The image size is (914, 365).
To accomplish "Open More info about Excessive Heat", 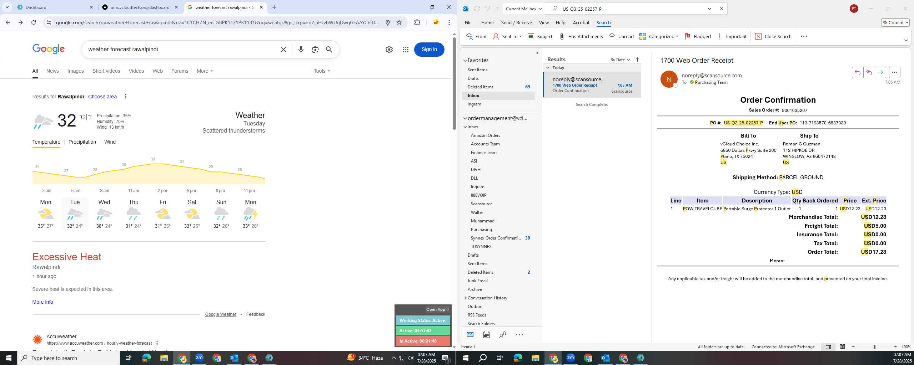I will point(42,302).
